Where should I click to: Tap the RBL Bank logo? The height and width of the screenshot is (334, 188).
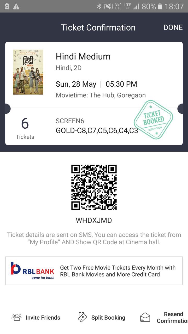(32, 271)
